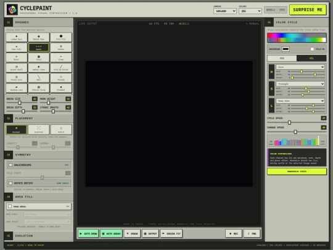The width and height of the screenshot is (333, 250).
Task: Open the Colors count dropdown
Action: (x=250, y=11)
